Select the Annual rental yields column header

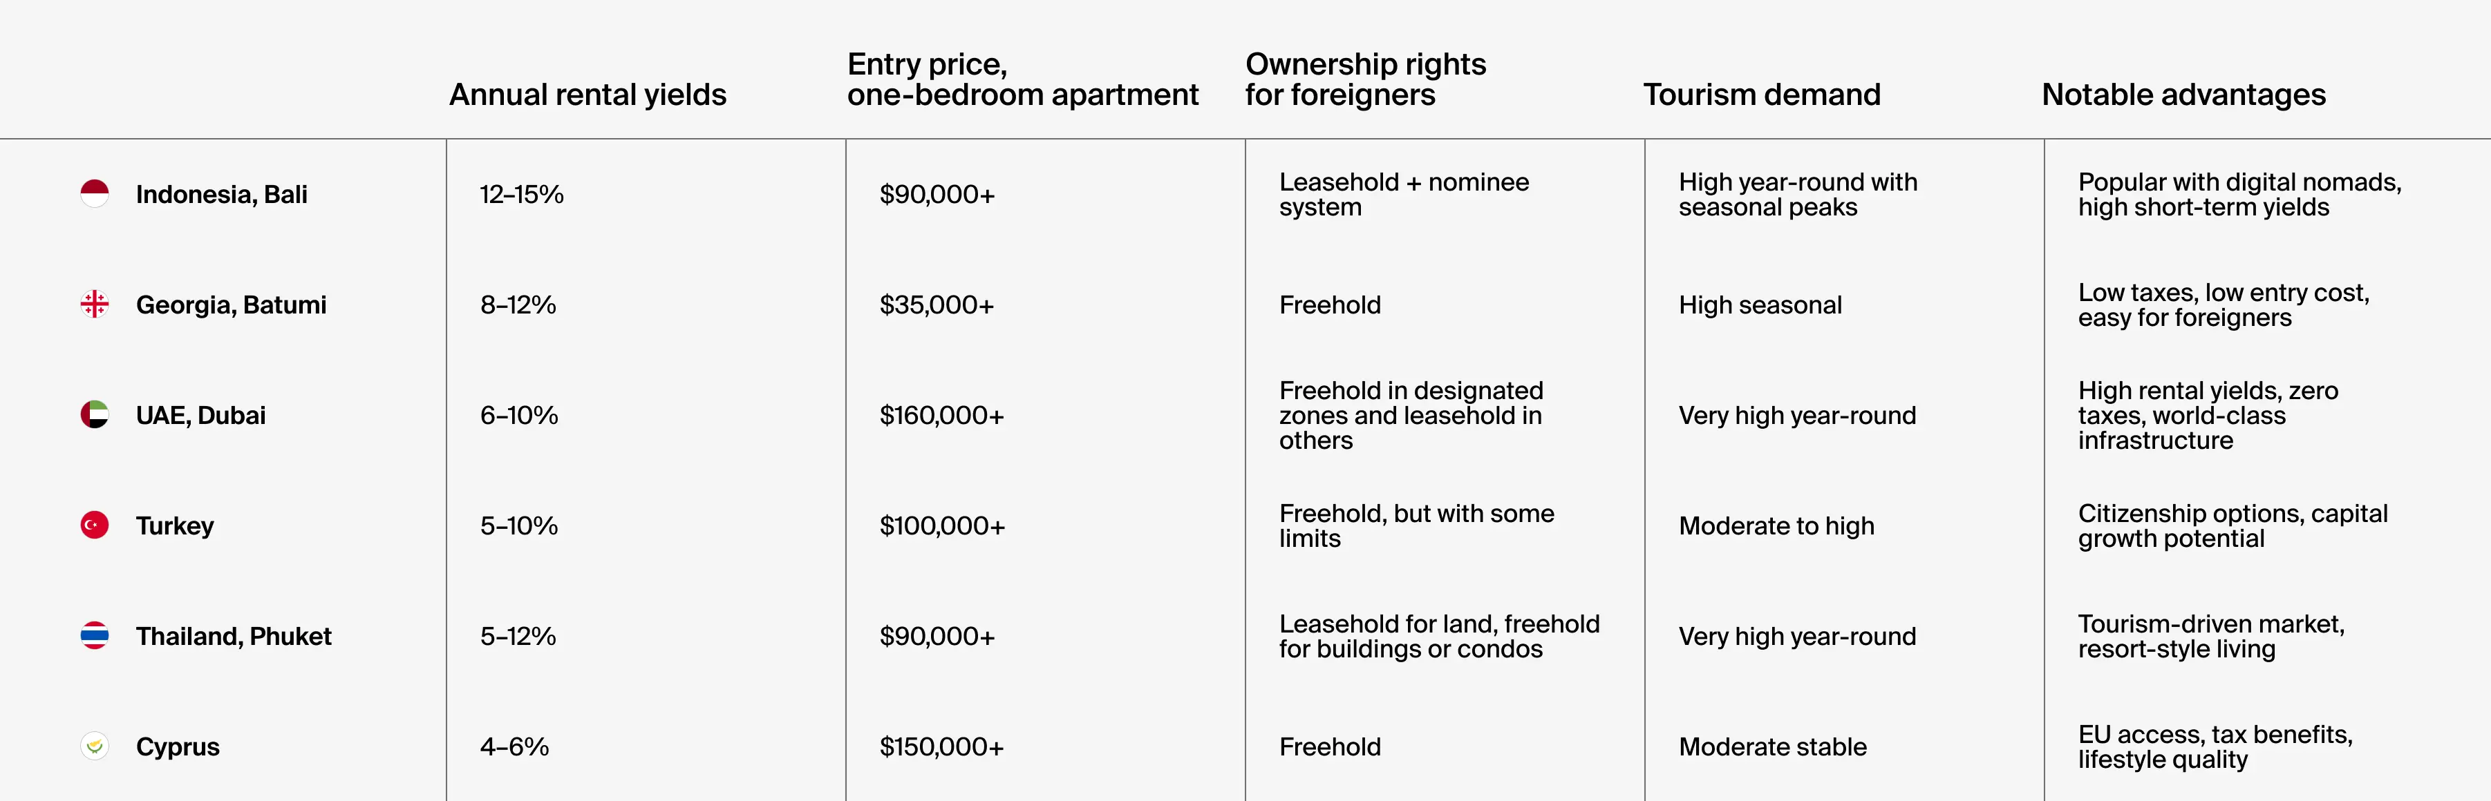coord(587,95)
